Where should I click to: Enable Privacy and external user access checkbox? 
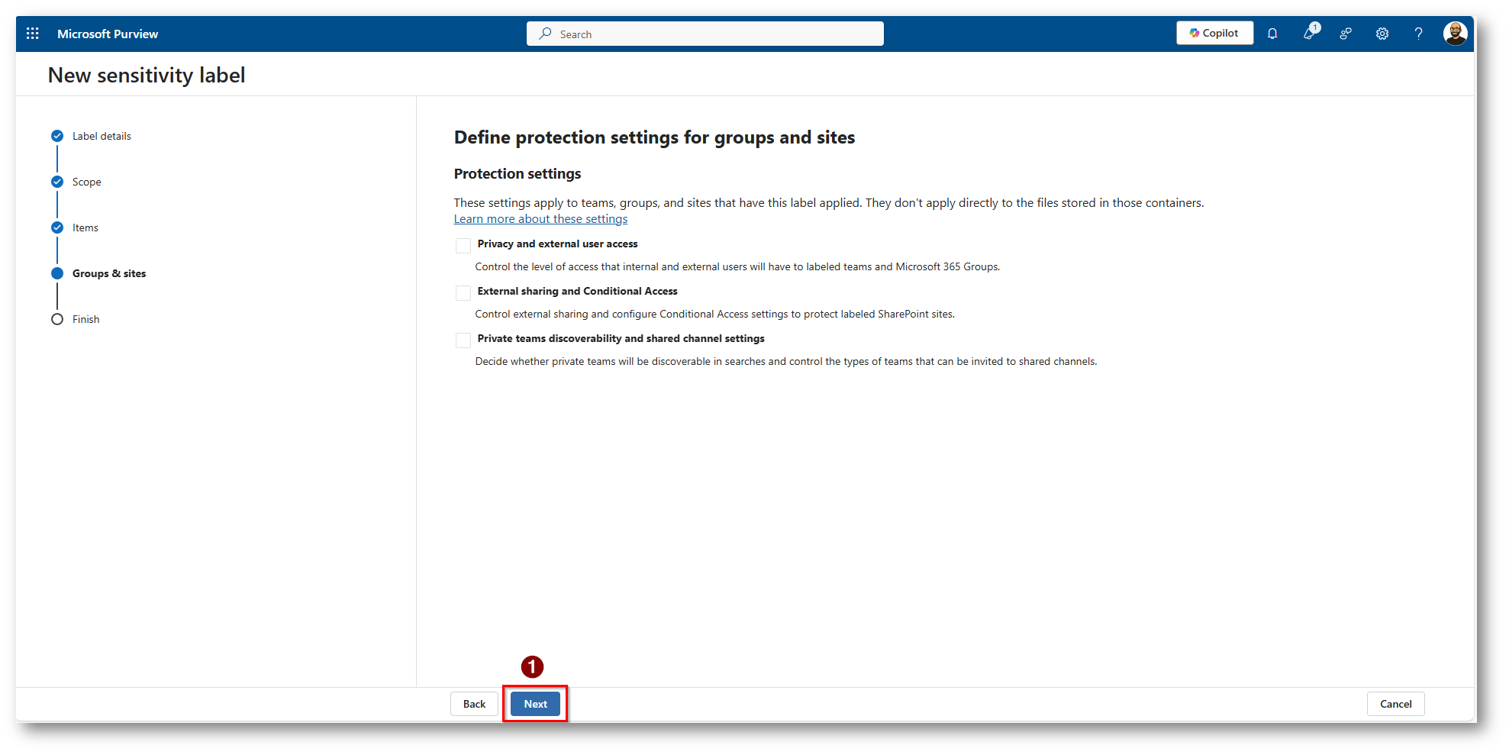463,245
